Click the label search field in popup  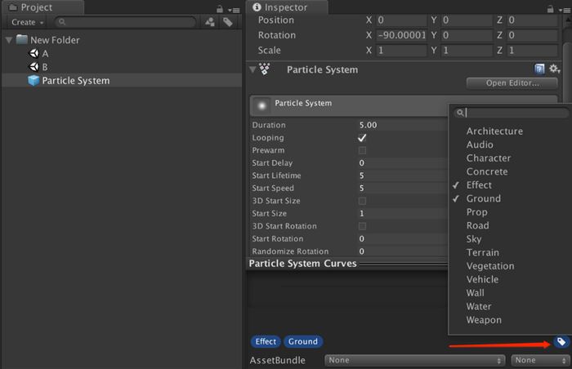point(507,113)
